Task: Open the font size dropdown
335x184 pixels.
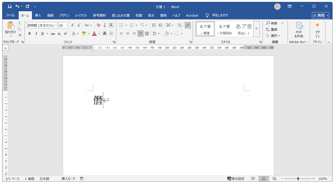Action: click(67, 25)
